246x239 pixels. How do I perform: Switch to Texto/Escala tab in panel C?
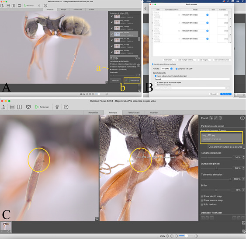click(133, 112)
